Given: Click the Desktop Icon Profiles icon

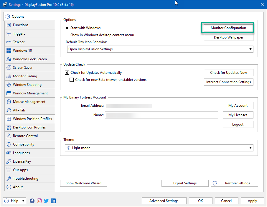Looking at the screenshot, I should click(x=9, y=127).
